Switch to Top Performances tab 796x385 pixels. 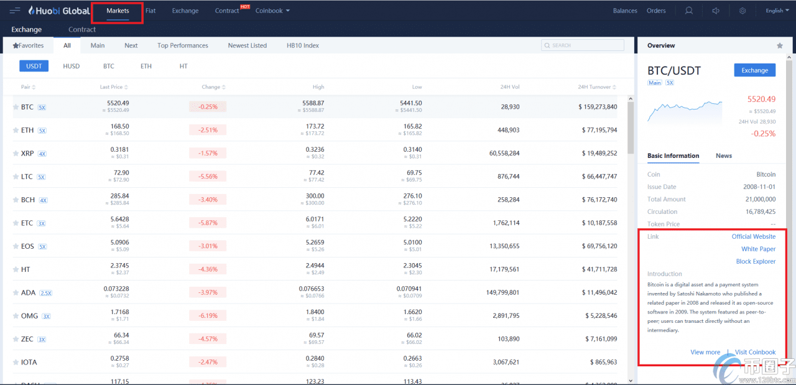click(183, 45)
